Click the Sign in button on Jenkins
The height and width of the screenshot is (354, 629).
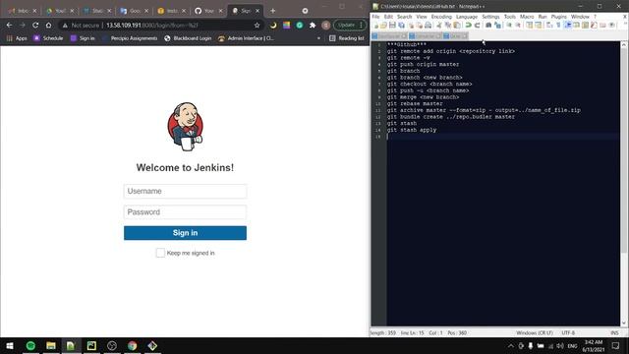pyautogui.click(x=185, y=233)
